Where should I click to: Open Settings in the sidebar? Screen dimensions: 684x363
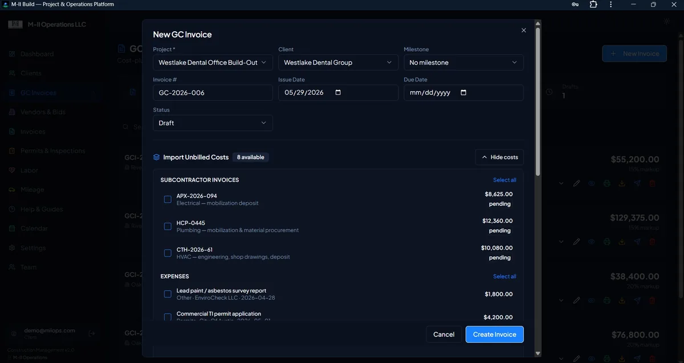click(33, 248)
